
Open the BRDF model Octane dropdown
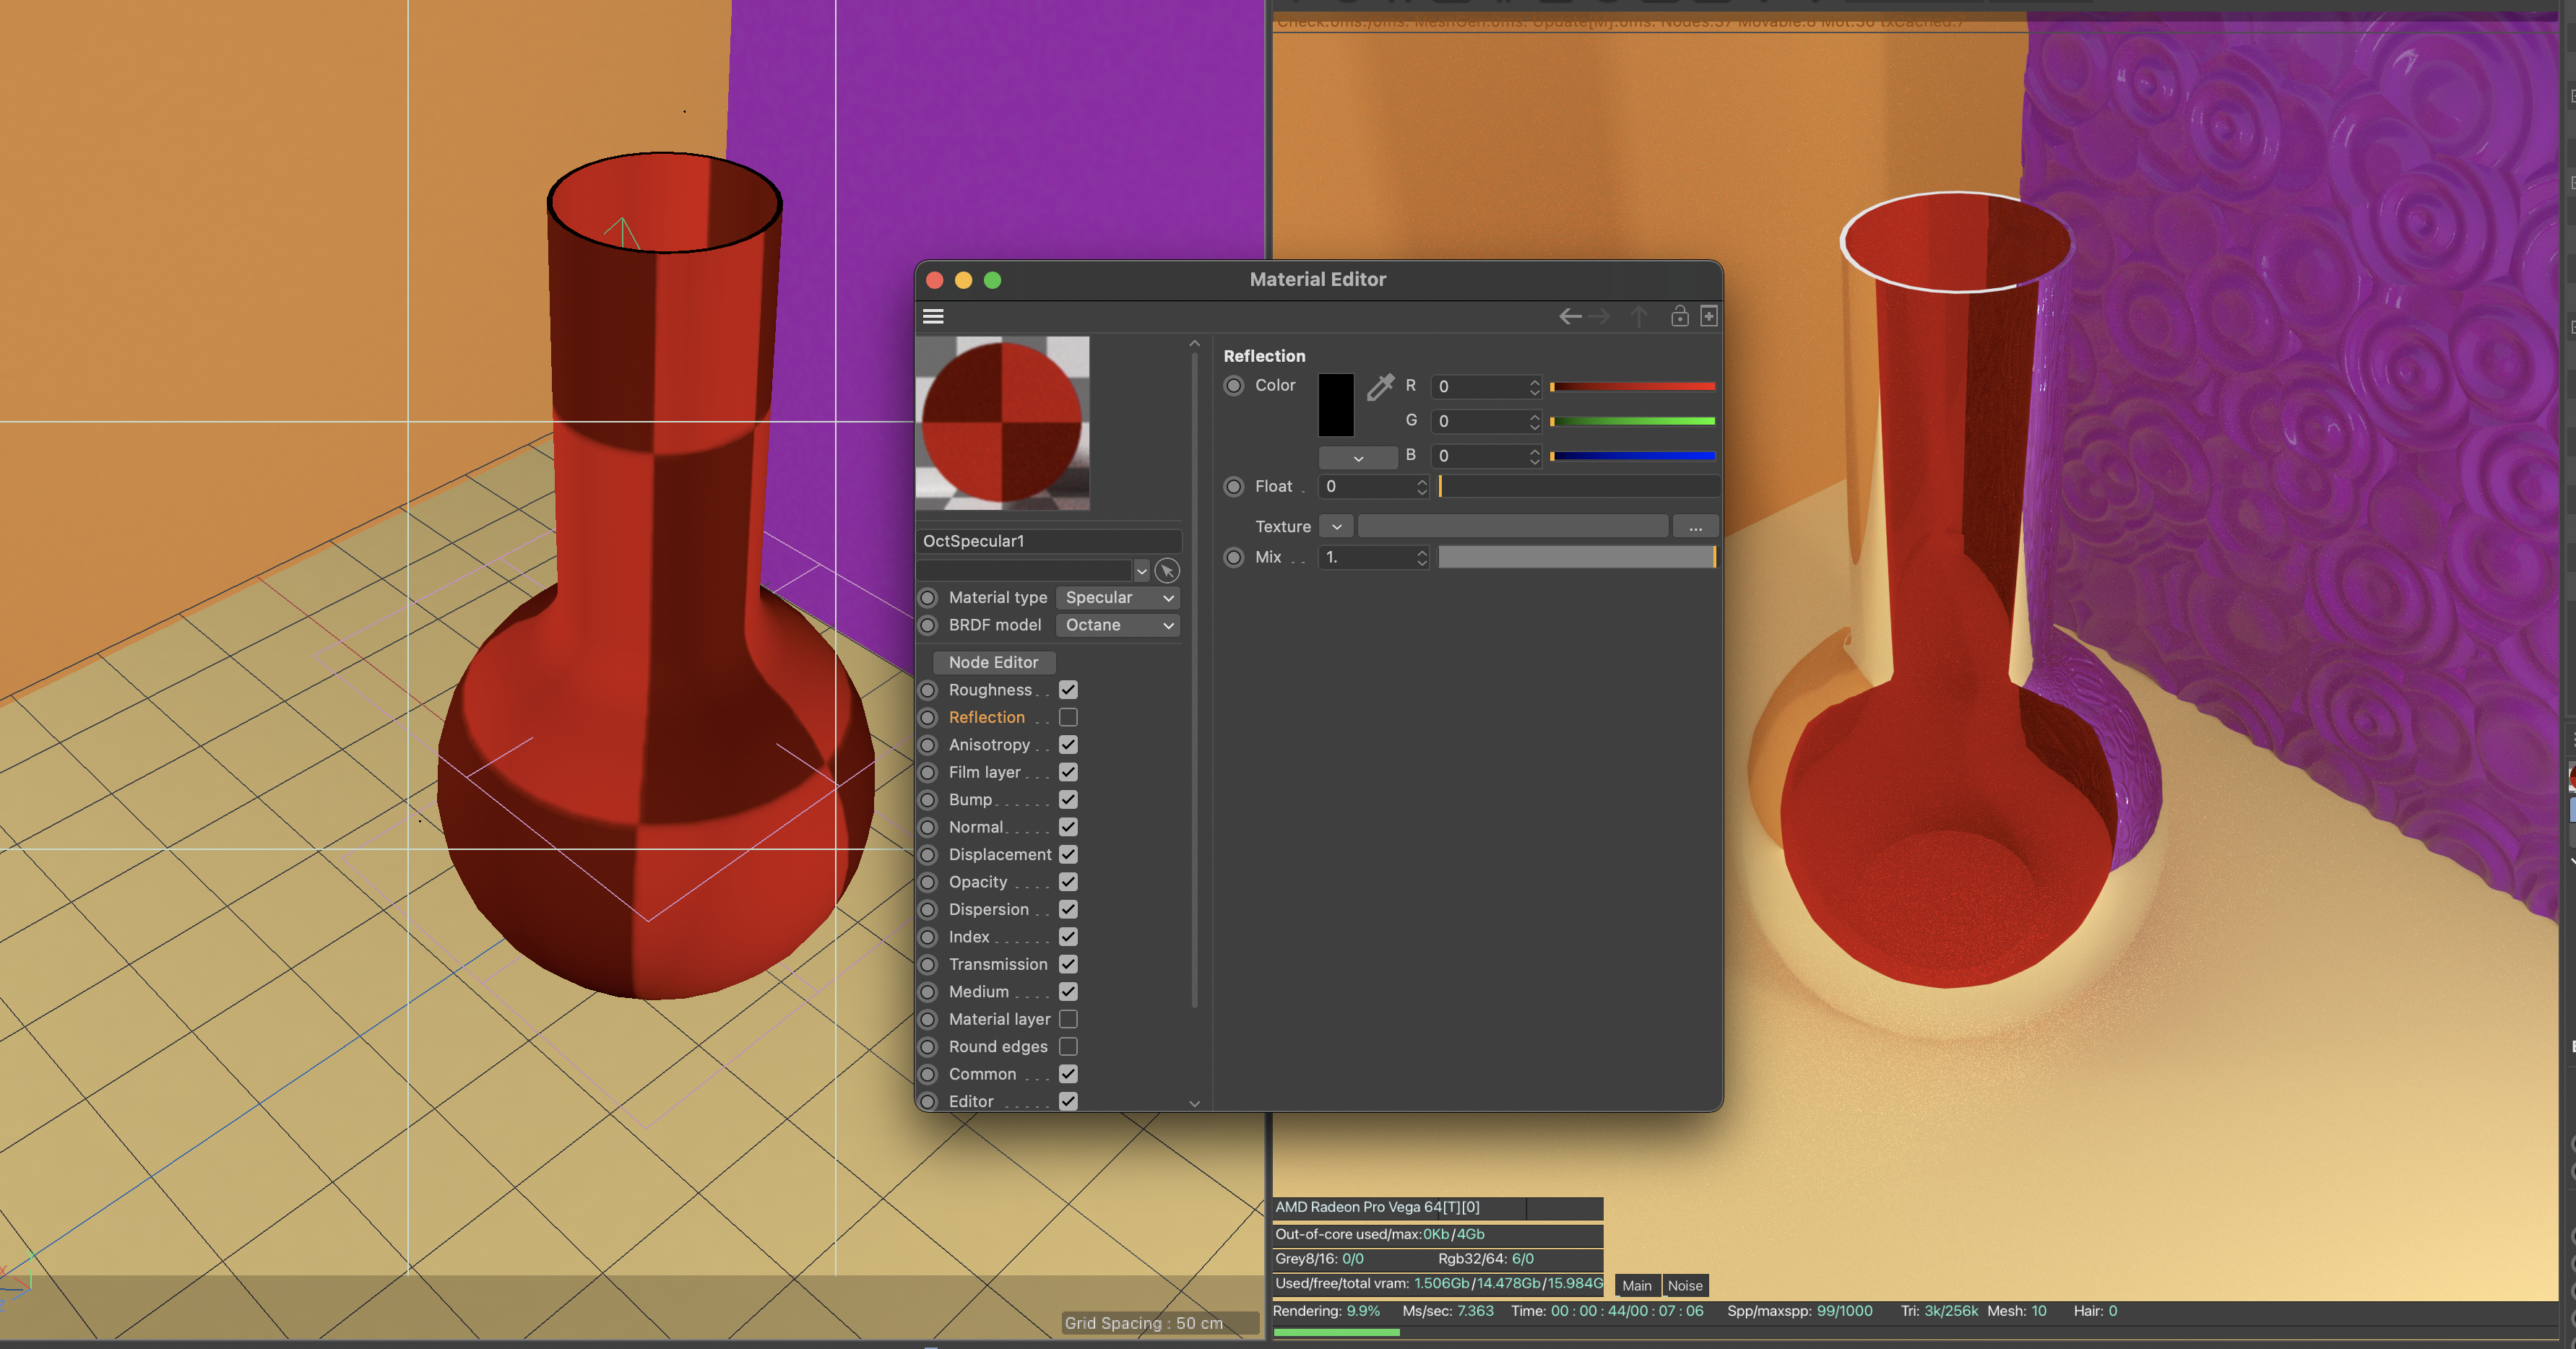[1118, 625]
